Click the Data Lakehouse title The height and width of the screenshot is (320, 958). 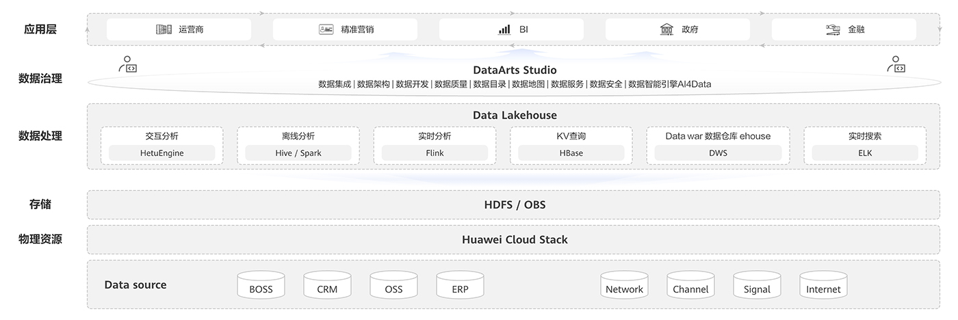(x=515, y=115)
